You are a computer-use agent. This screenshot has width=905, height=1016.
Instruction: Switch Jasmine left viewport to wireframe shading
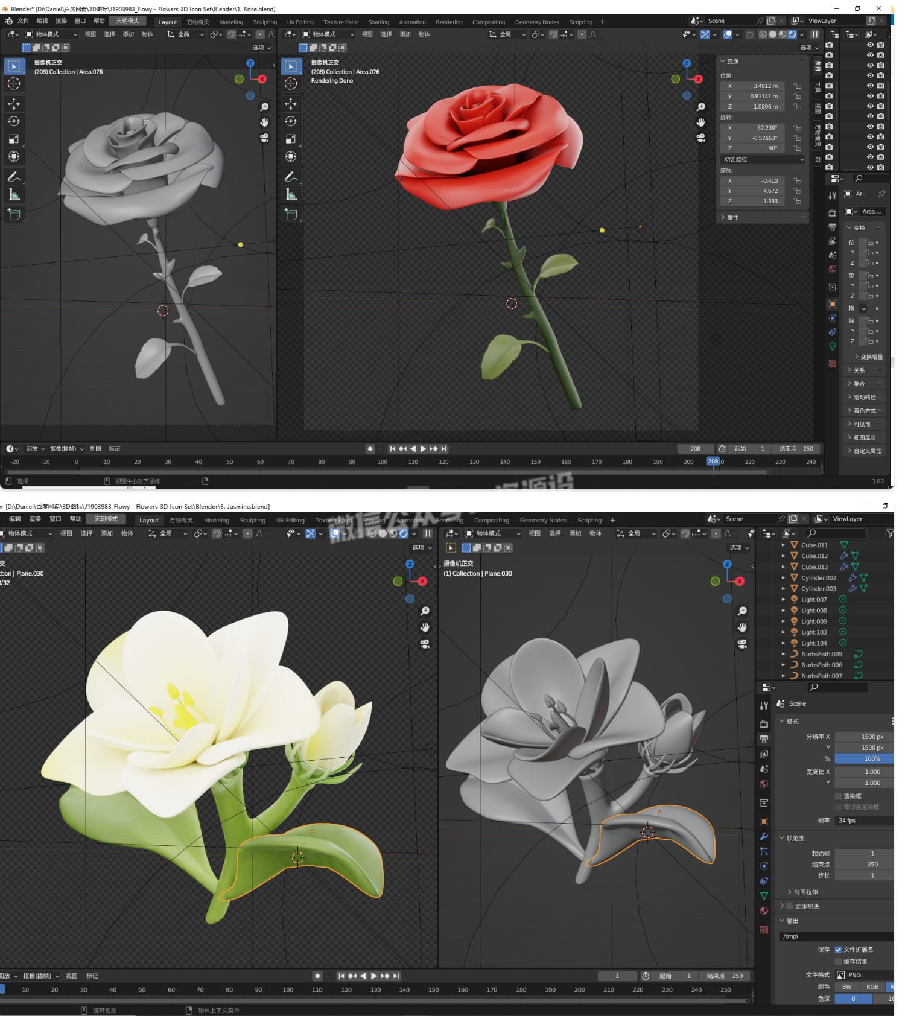(372, 533)
